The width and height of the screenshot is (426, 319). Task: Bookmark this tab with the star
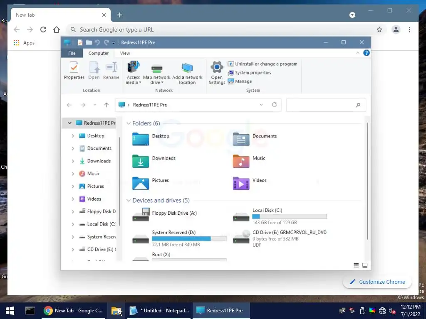379,29
